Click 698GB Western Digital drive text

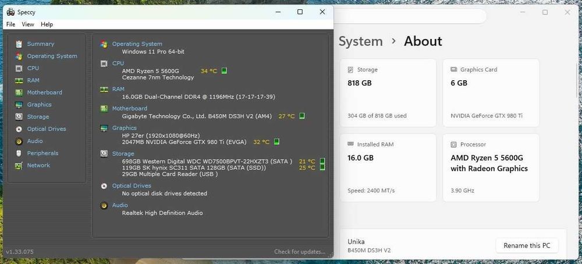tap(207, 161)
